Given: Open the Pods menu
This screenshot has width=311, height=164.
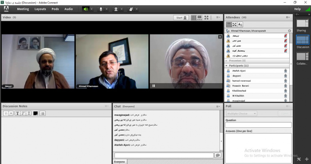Looking at the screenshot, I should click(55, 9).
